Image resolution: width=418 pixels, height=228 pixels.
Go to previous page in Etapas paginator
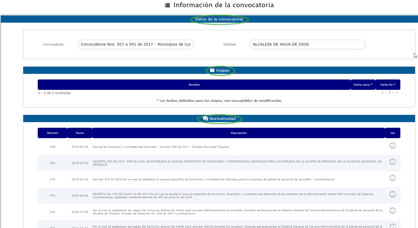[x=386, y=93]
